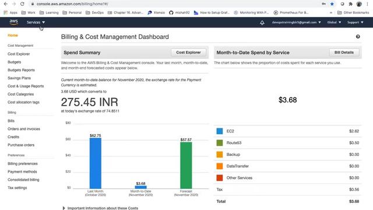Open the account email dropdown

pyautogui.click(x=297, y=22)
